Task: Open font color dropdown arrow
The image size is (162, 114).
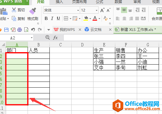Action: [99, 18]
